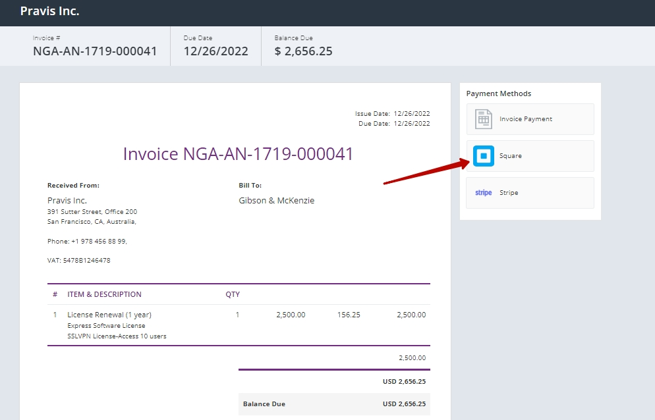Click the 156.25 tax amount in the item row
The height and width of the screenshot is (420, 655).
(349, 315)
